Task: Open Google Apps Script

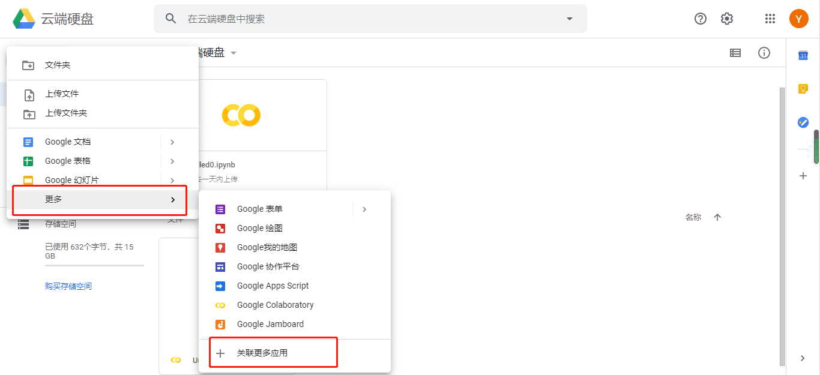Action: point(273,286)
